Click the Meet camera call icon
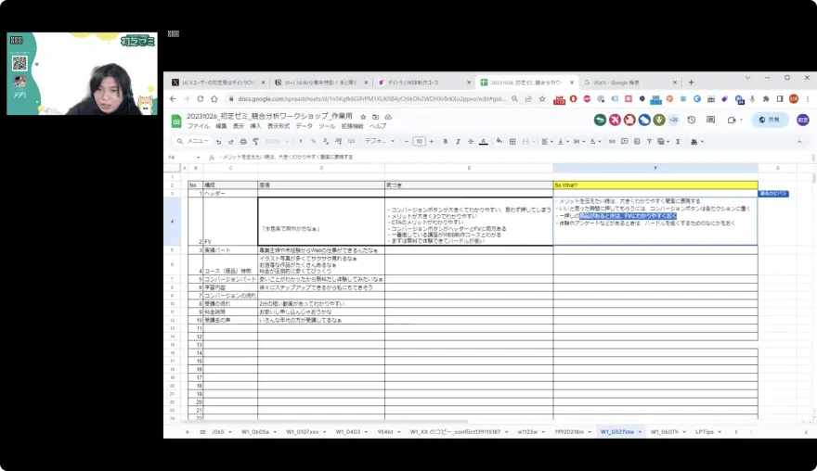 pos(733,121)
